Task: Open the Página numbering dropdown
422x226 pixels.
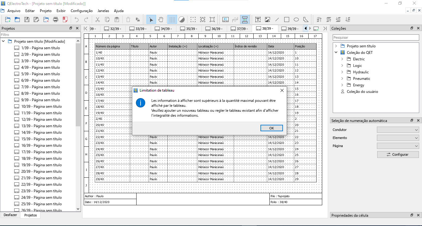Action: pos(398,146)
